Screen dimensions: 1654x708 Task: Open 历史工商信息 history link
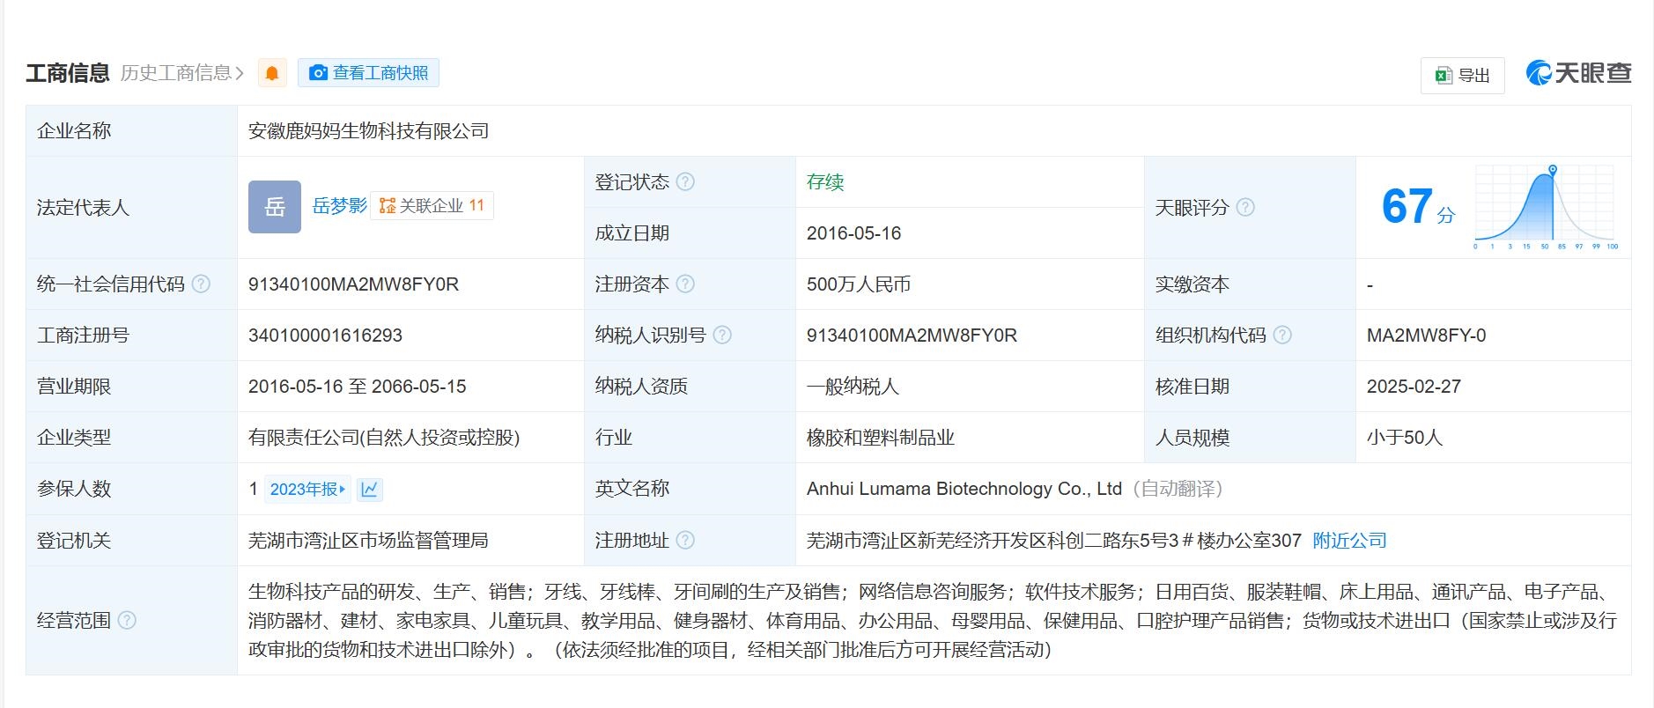point(181,73)
